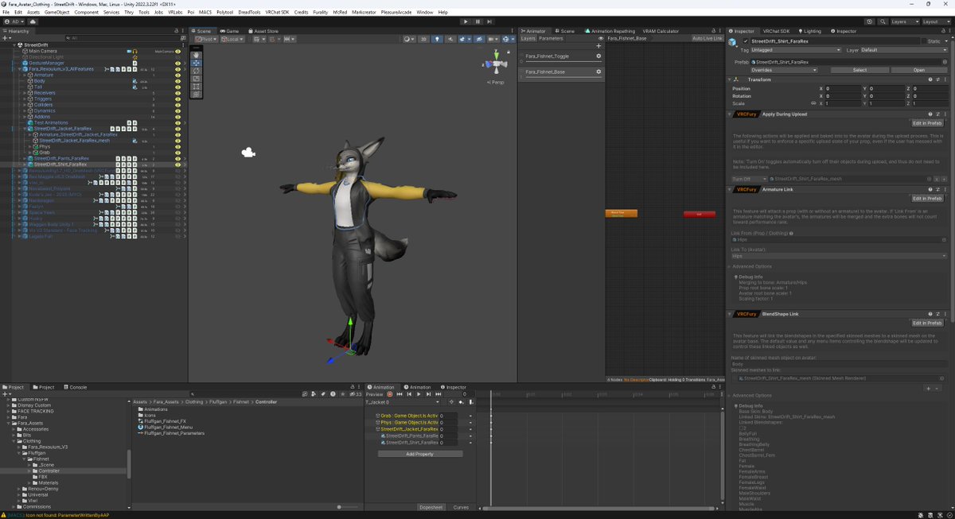Toggle visibility eye for Tail object
The width and height of the screenshot is (955, 519).
click(178, 87)
